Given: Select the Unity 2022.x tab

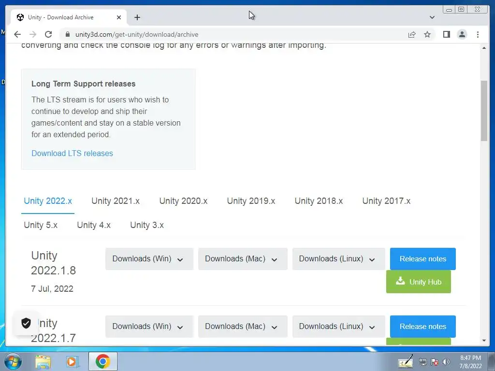Looking at the screenshot, I should coord(48,201).
